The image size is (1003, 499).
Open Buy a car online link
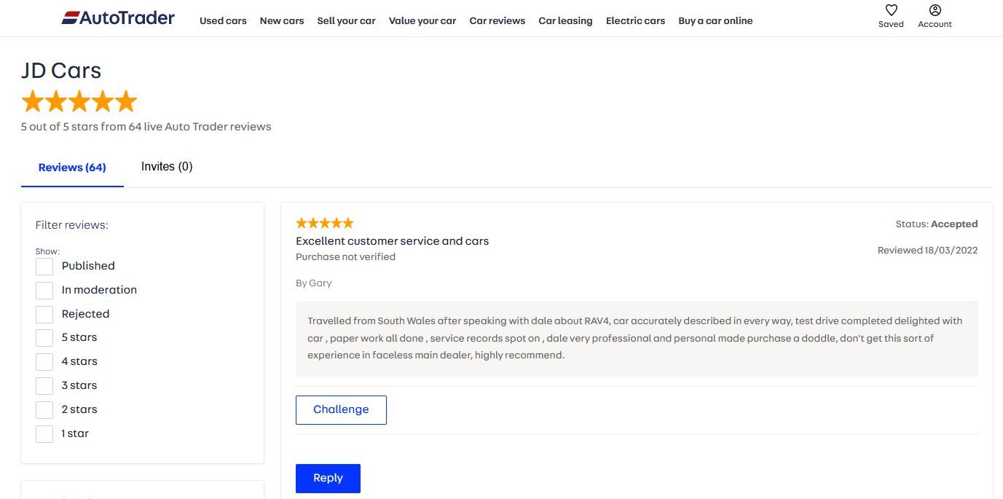(x=715, y=20)
